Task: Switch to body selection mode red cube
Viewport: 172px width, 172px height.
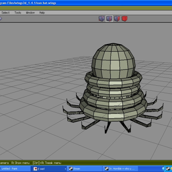Action: pyautogui.click(x=124, y=18)
